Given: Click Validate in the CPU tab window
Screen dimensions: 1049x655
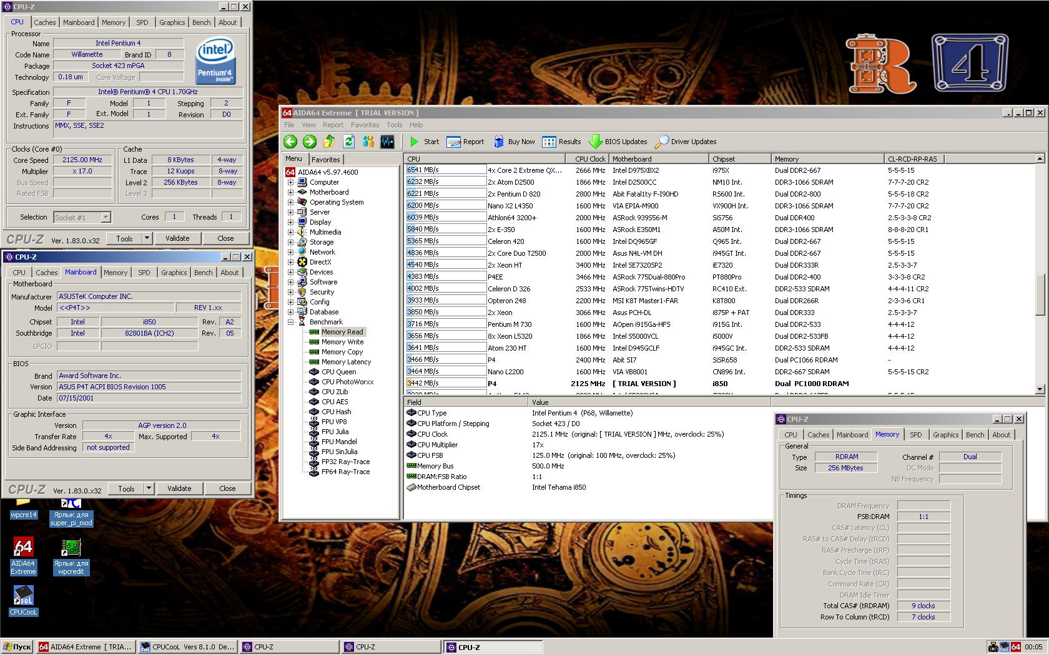Looking at the screenshot, I should [x=177, y=238].
